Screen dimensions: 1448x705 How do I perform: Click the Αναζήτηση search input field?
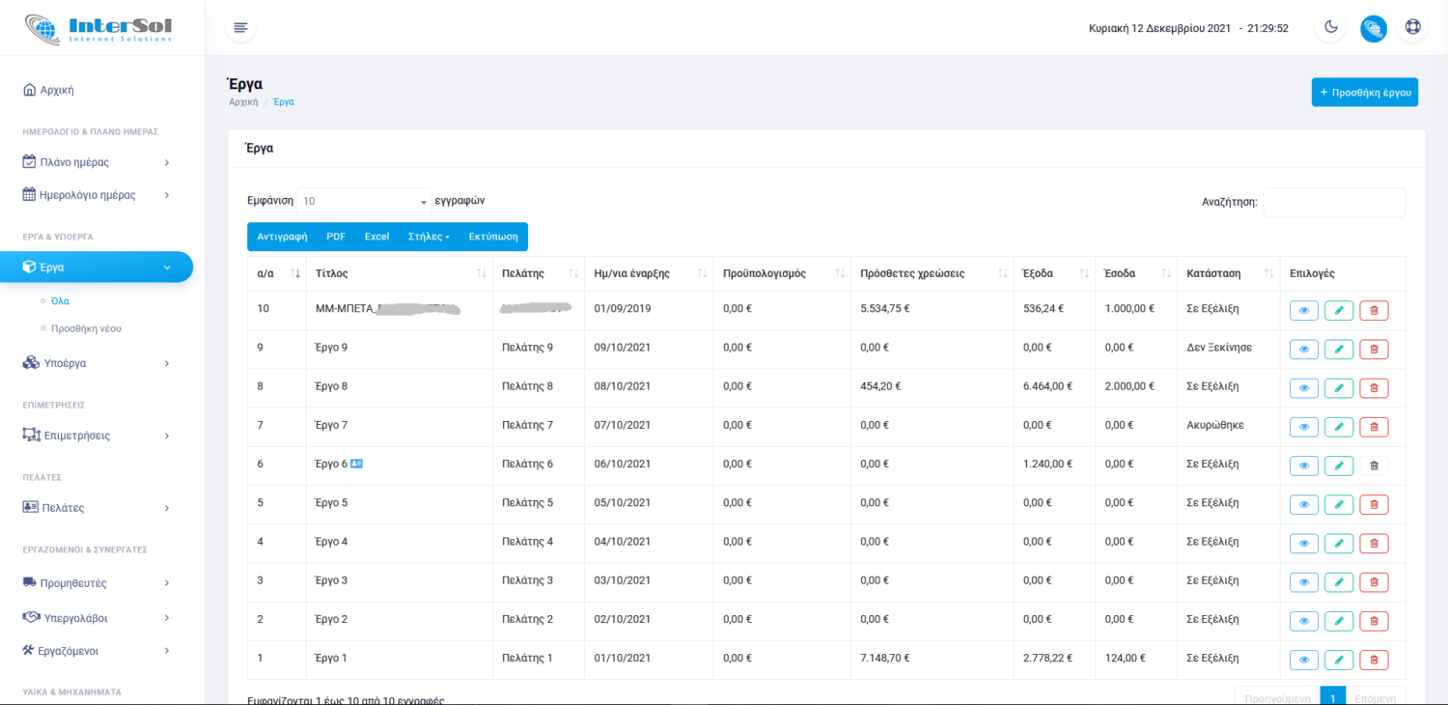(1333, 202)
